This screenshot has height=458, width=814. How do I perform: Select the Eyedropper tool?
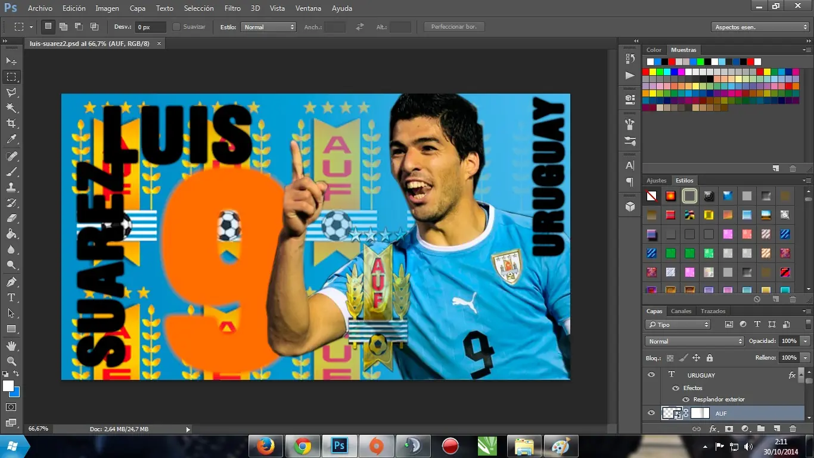(11, 140)
